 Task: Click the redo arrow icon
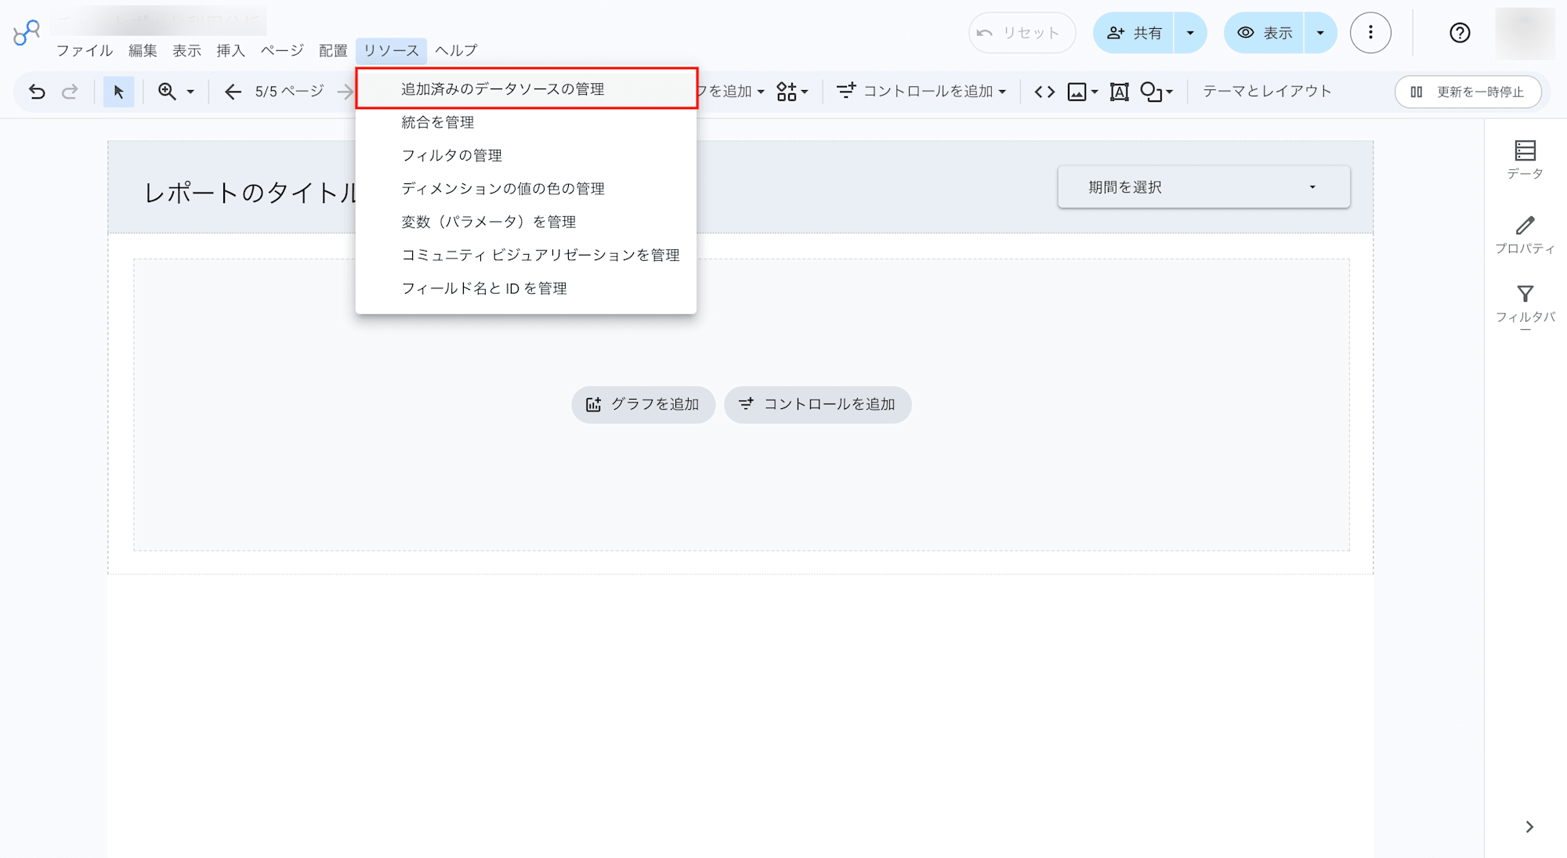click(70, 92)
